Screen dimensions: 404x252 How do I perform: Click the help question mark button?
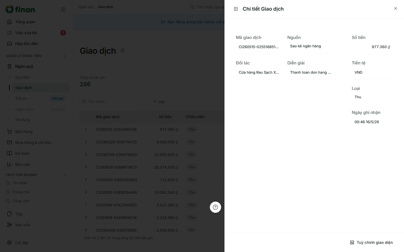(x=215, y=207)
